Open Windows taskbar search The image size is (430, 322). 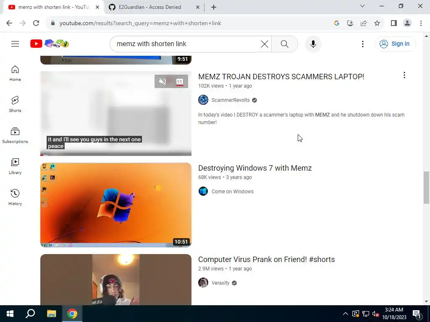click(30, 314)
